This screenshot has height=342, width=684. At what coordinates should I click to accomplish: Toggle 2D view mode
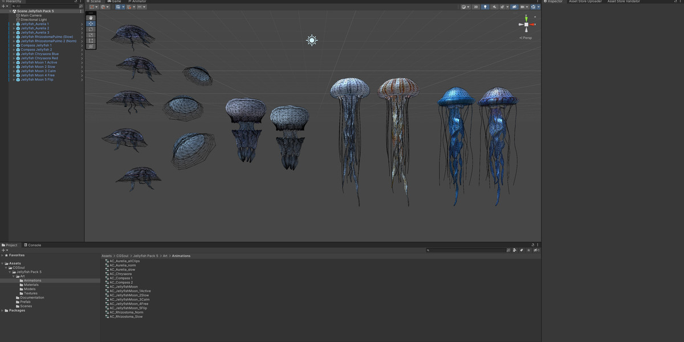point(476,7)
